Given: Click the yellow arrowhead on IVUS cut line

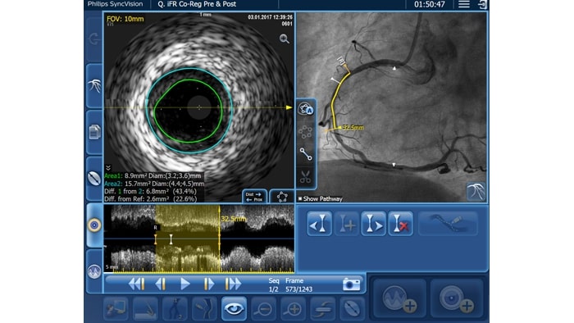Looking at the screenshot, I should 289,107.
